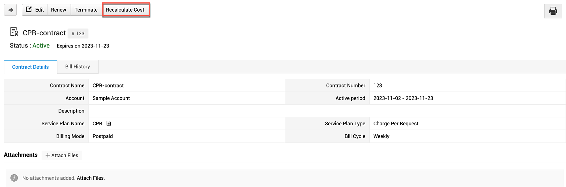Select the Sample Account value

tap(111, 98)
